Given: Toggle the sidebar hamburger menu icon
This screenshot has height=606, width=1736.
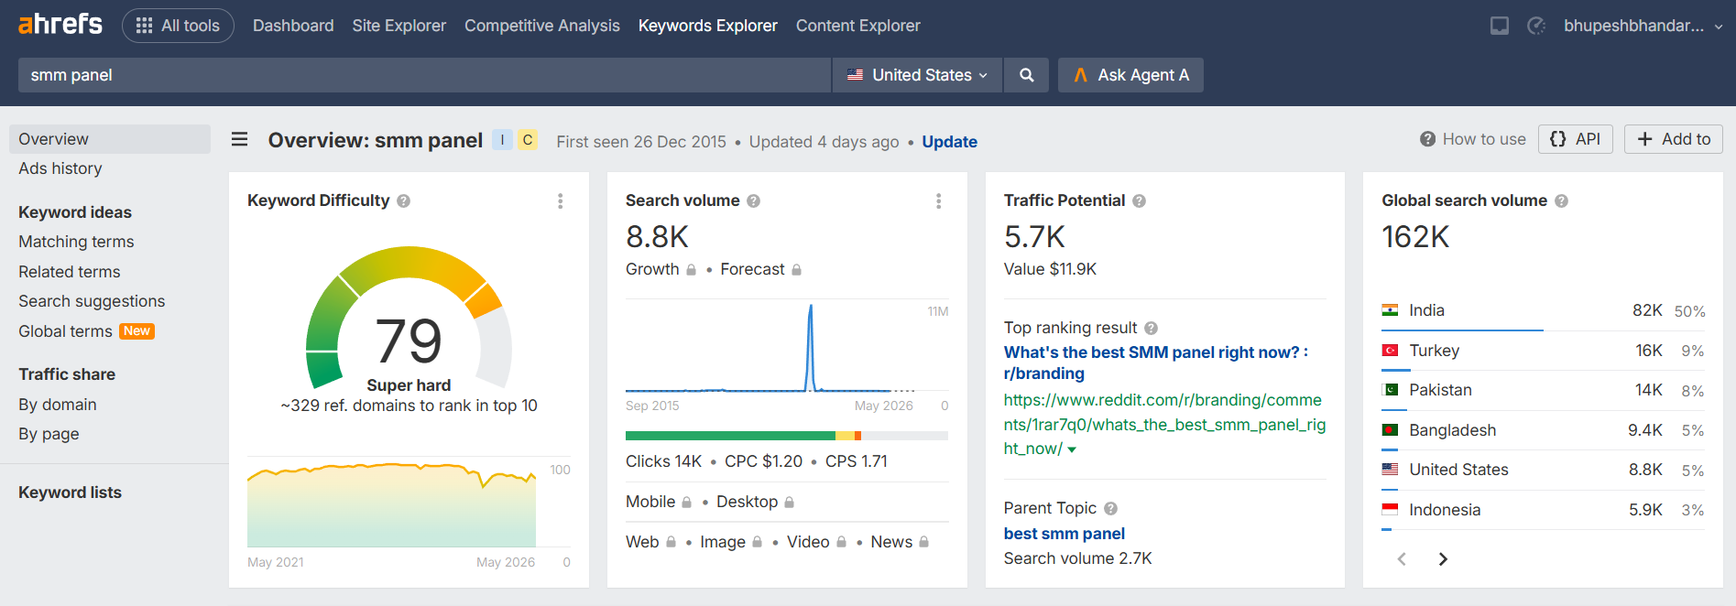Looking at the screenshot, I should [x=240, y=139].
